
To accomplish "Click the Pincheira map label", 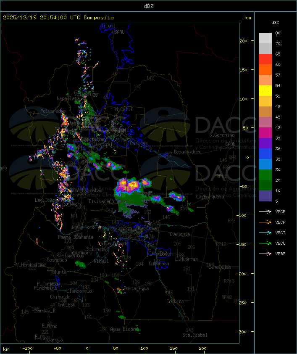I will tap(45, 288).
